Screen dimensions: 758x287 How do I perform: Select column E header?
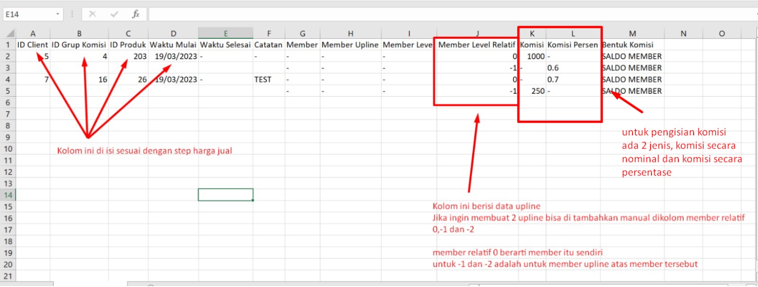[x=226, y=34]
